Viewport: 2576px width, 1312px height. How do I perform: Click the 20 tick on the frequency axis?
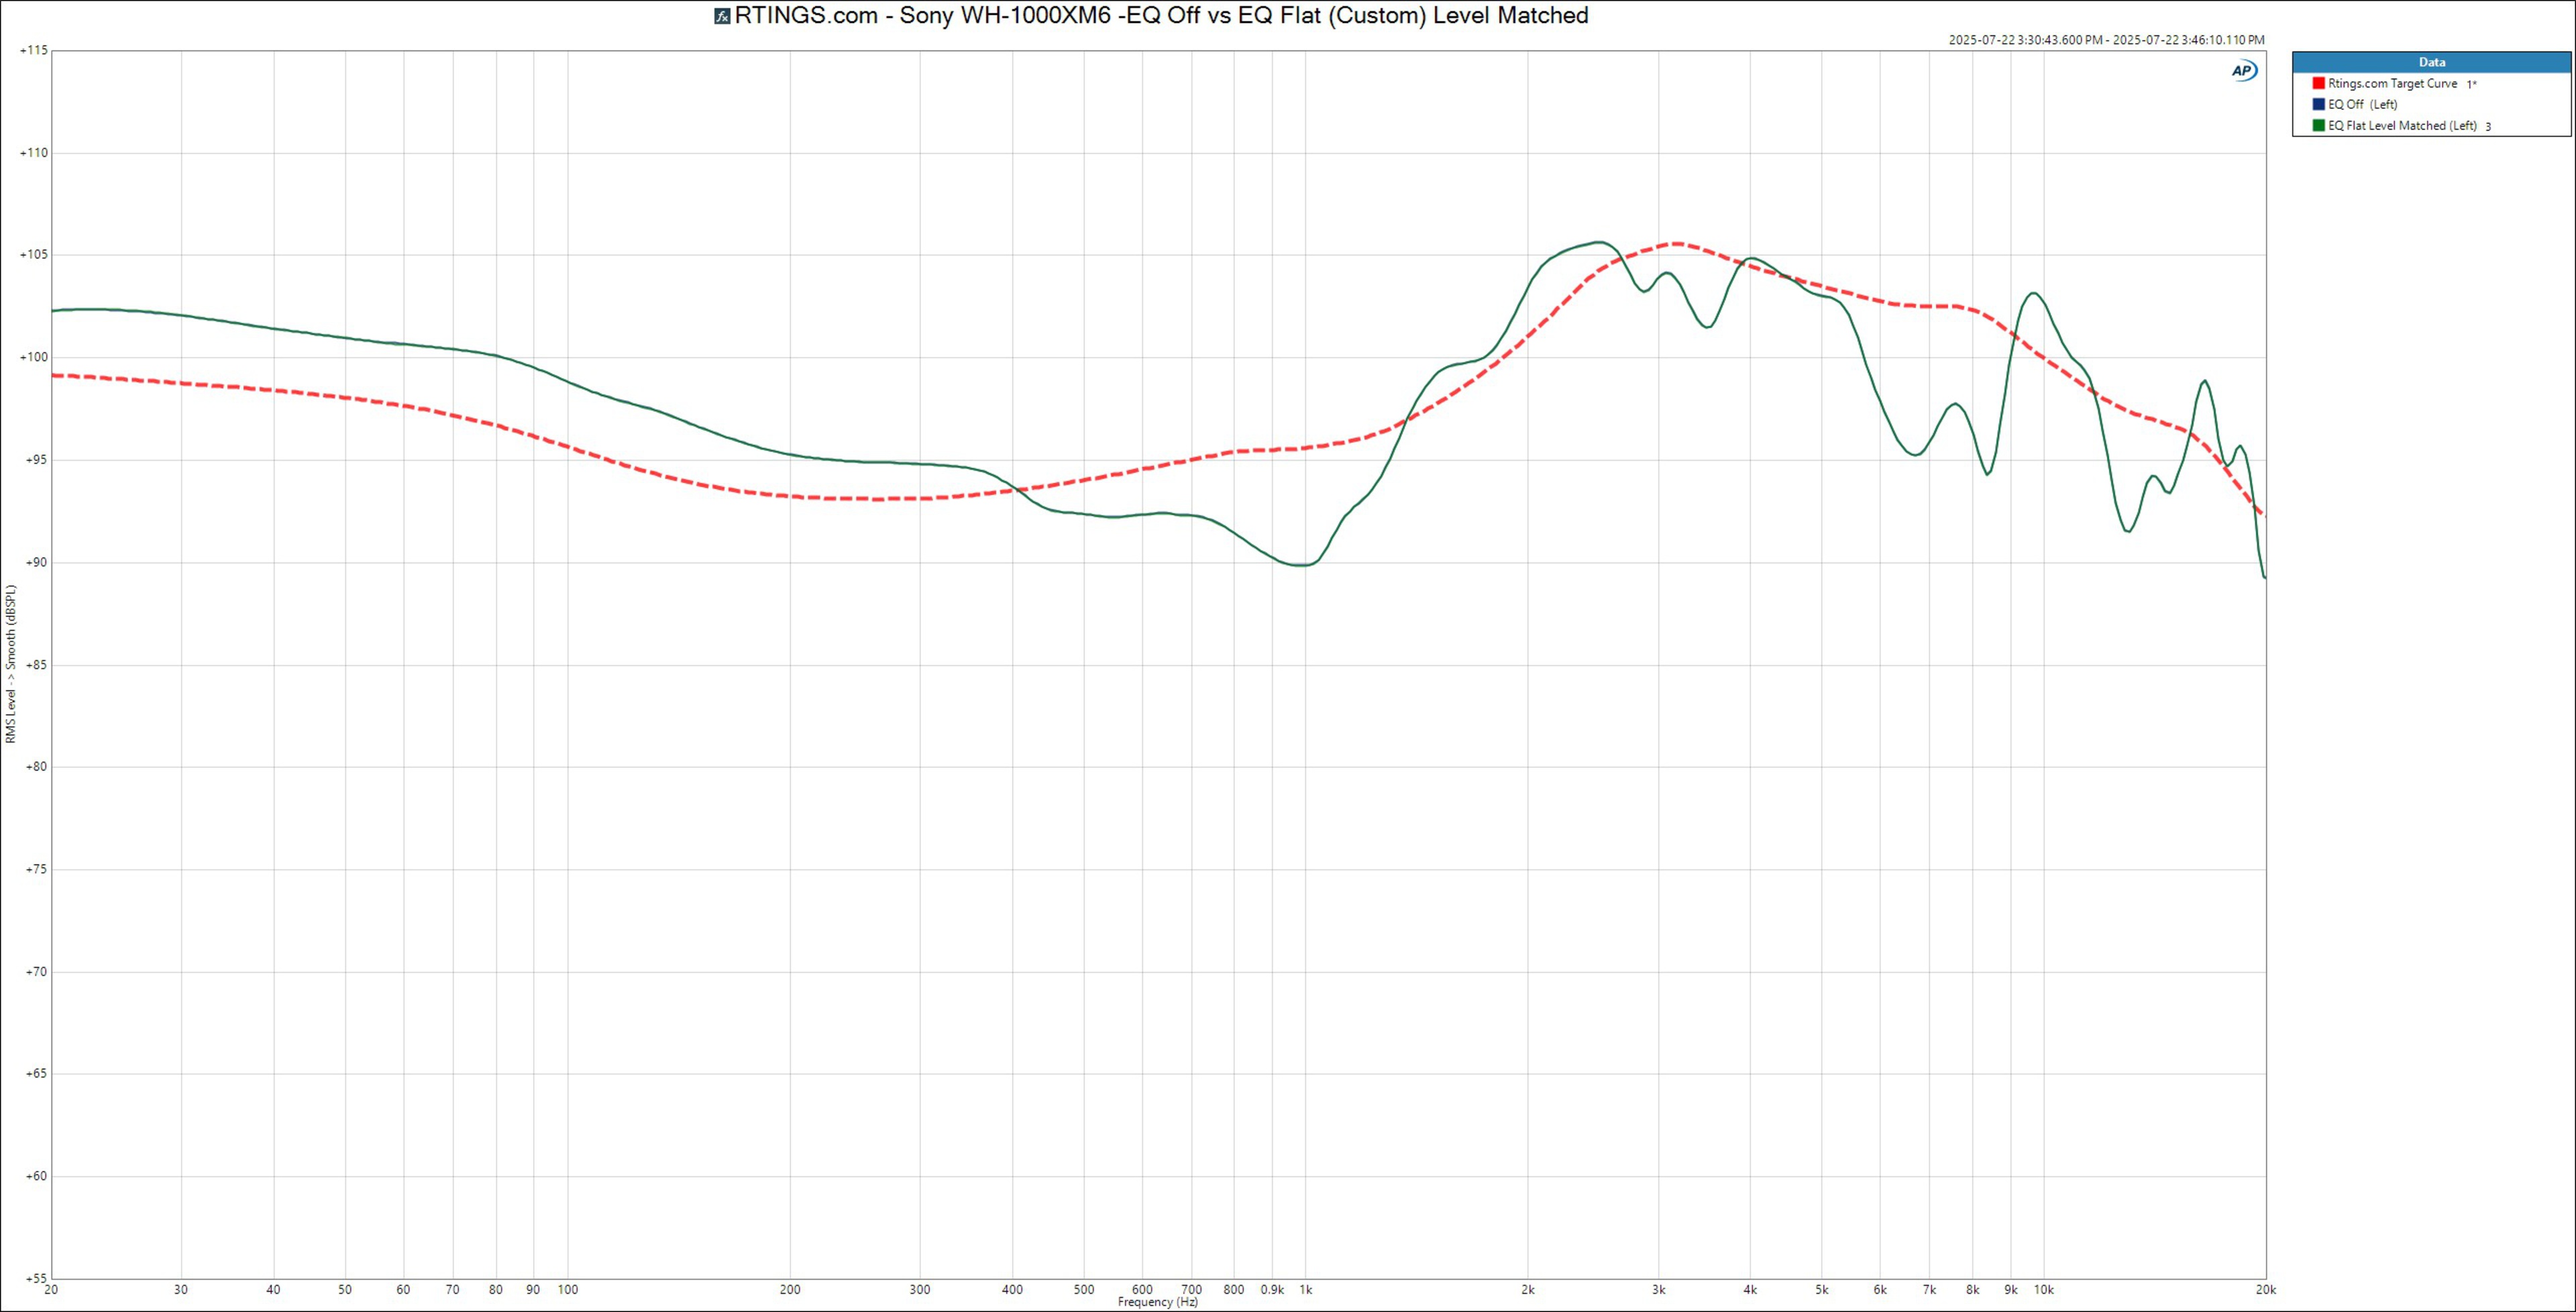[52, 1290]
